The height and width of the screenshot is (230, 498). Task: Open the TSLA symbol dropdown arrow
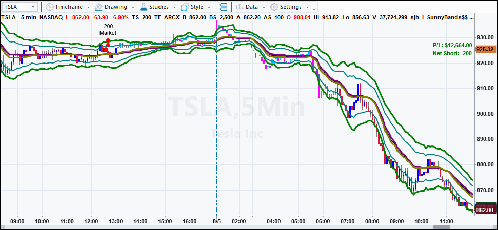pyautogui.click(x=33, y=7)
